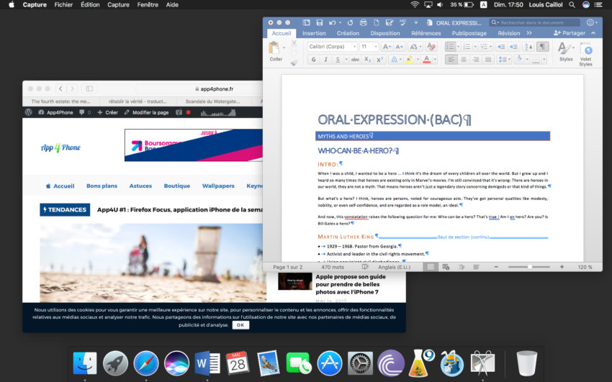Open the bulleted list dropdown arrow
Screen dimensions: 612x382
pos(458,47)
